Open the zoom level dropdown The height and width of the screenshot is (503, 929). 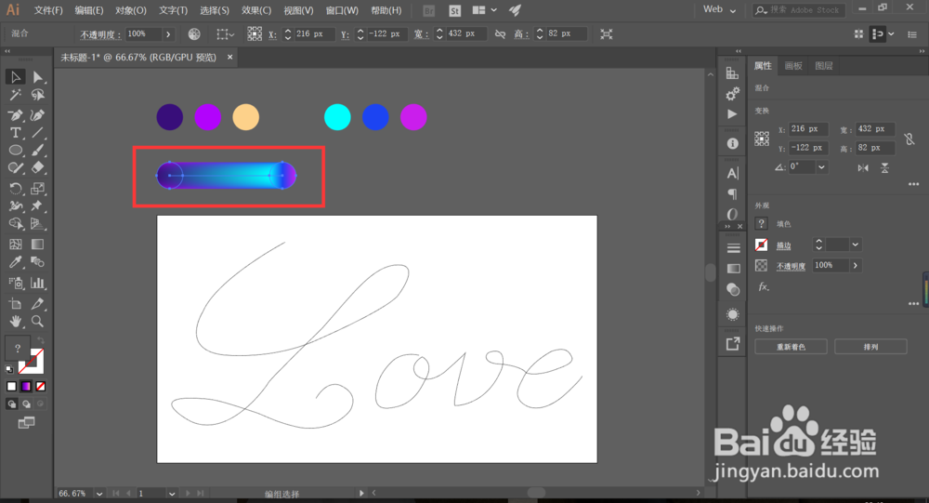point(99,494)
